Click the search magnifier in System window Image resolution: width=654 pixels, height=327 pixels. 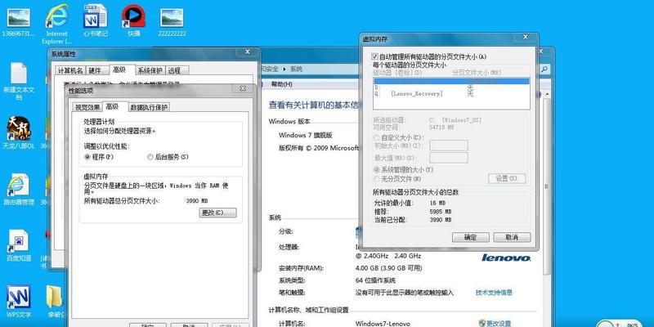(544, 69)
